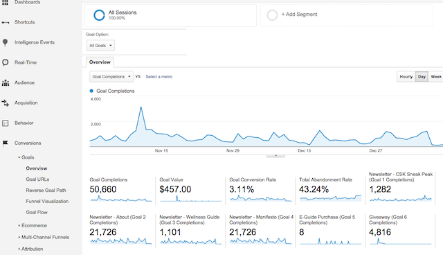Select the Overview tab
This screenshot has height=255, width=443.
(x=100, y=62)
